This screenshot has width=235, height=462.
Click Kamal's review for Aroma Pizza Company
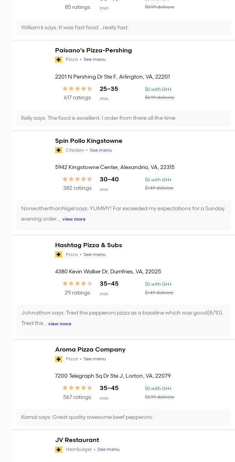87,417
